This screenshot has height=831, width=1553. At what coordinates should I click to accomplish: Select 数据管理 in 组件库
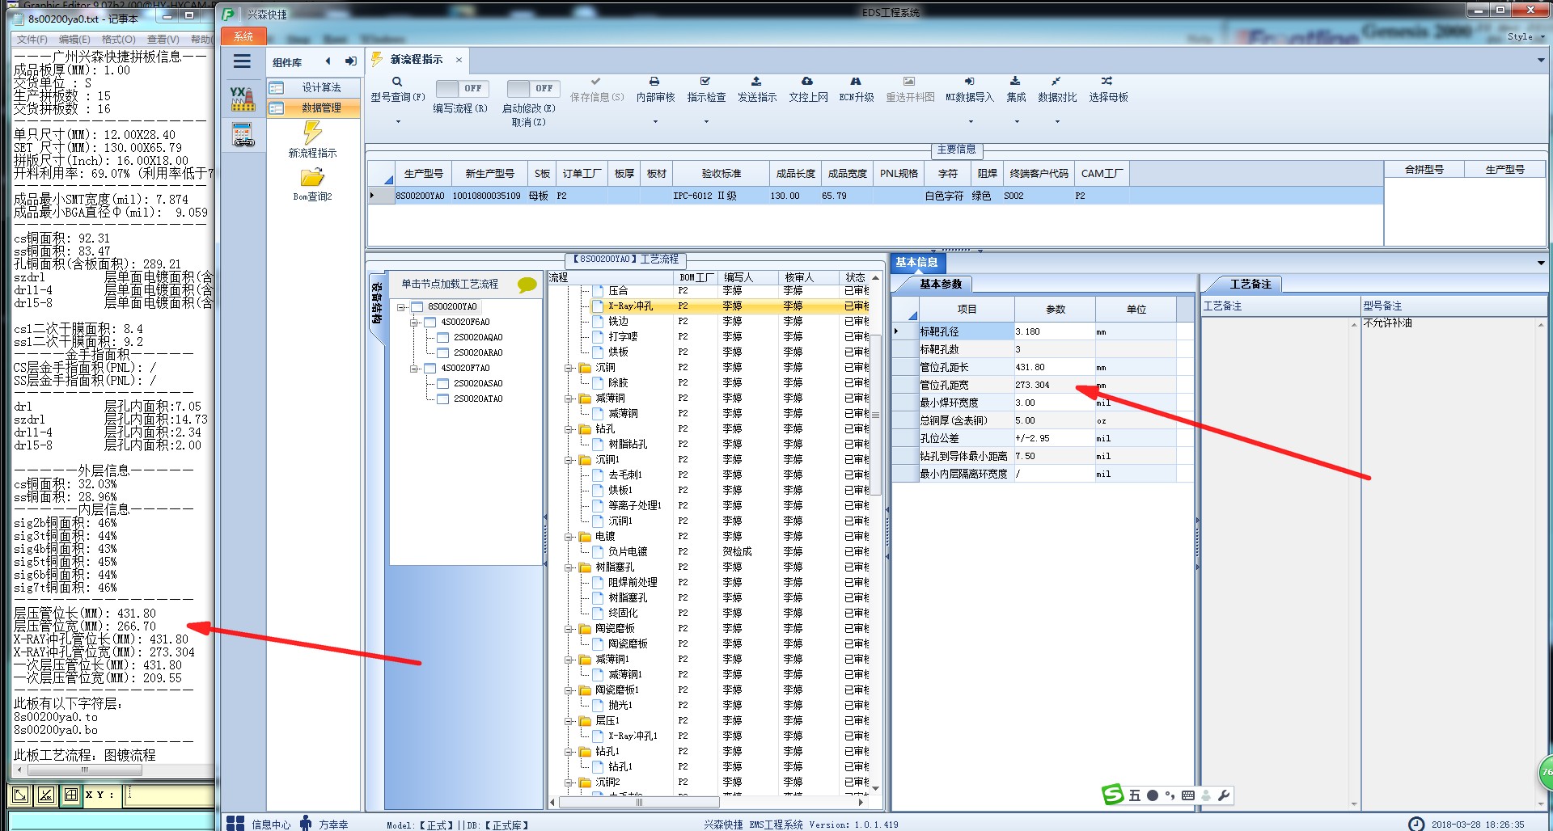(x=314, y=108)
